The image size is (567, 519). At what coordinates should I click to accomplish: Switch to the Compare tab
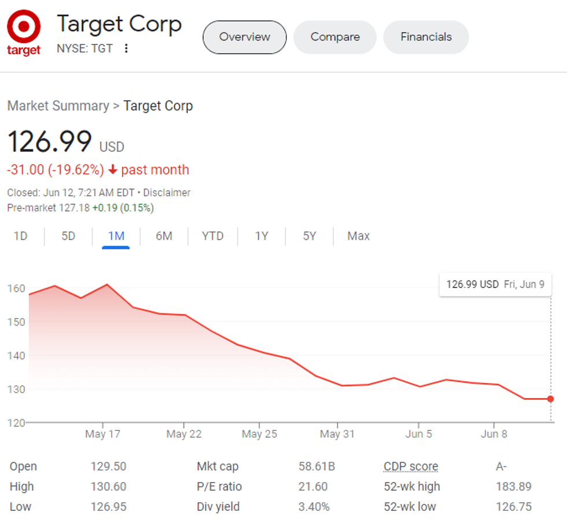(335, 37)
